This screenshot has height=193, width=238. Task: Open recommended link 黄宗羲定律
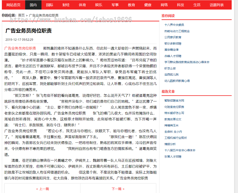[172, 50]
